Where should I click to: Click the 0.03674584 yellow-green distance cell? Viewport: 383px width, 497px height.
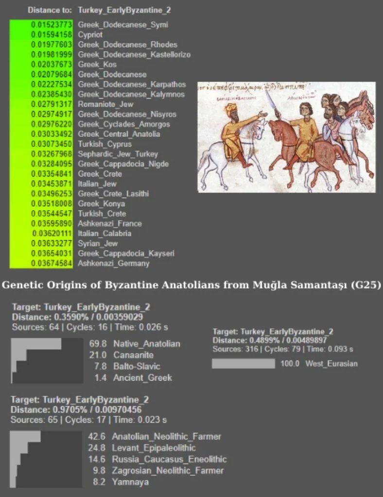(52, 264)
